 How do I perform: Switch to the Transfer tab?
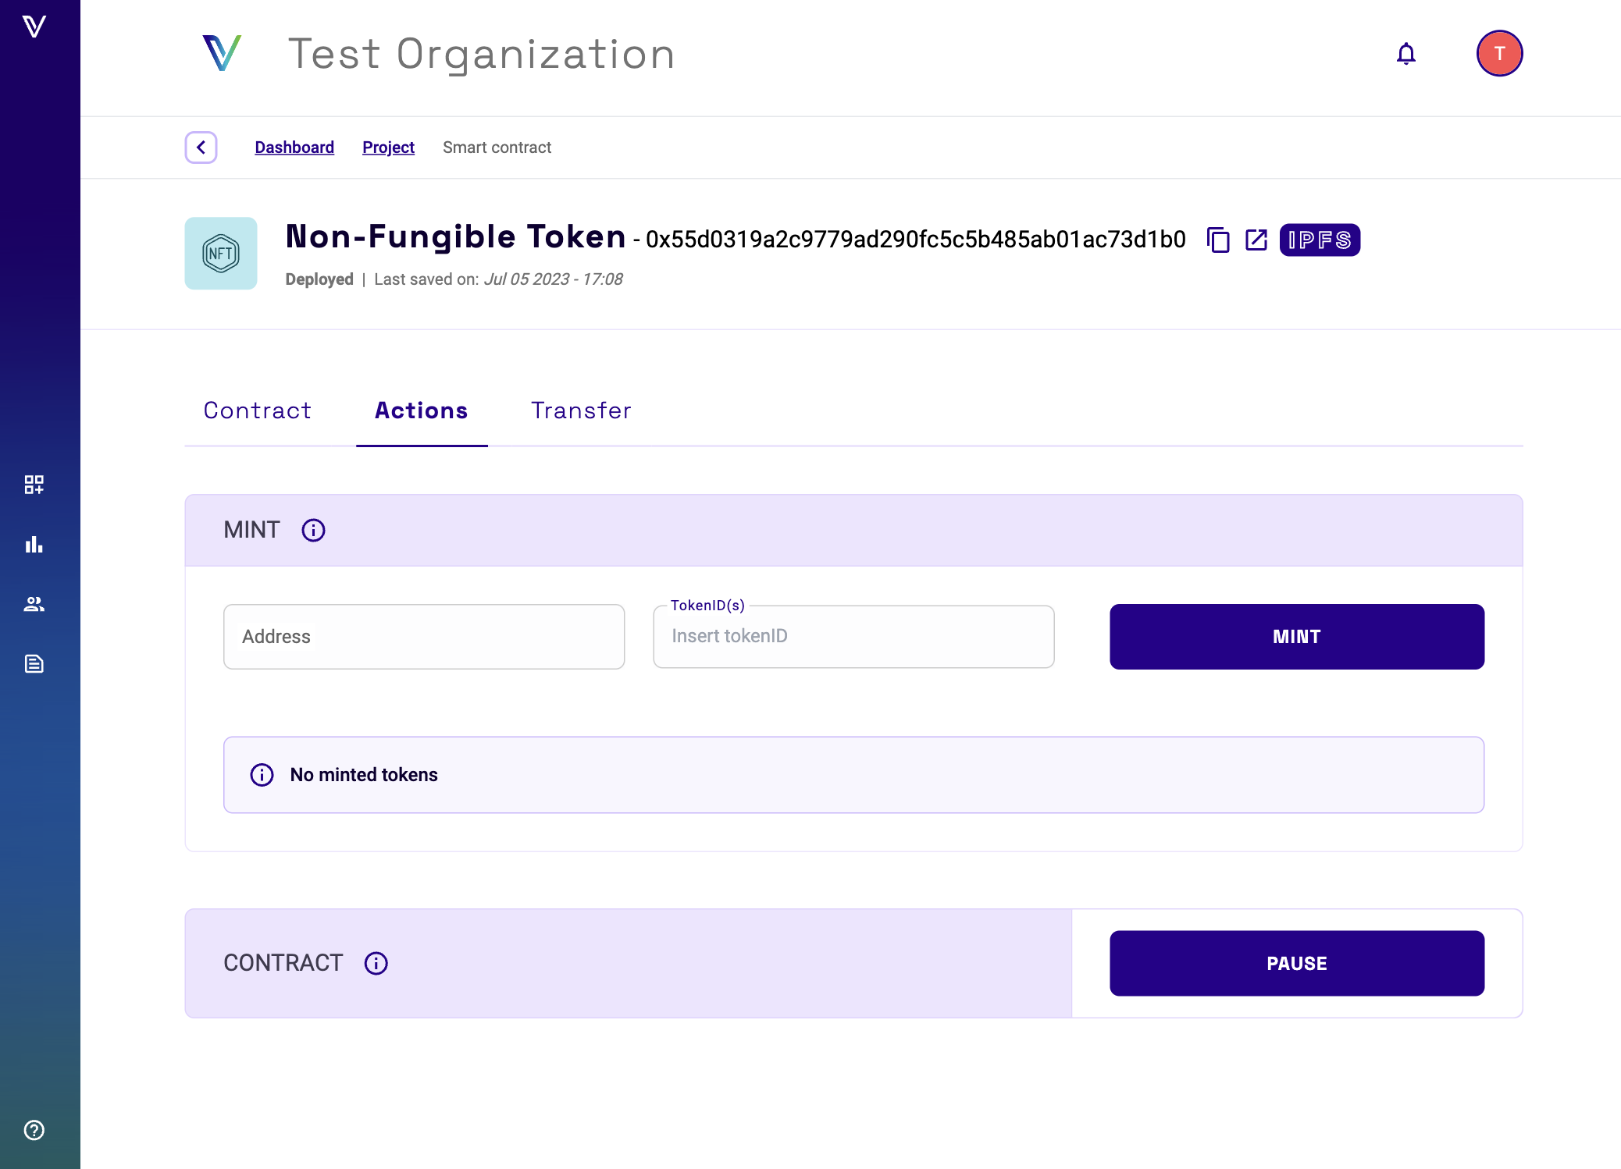pos(581,410)
